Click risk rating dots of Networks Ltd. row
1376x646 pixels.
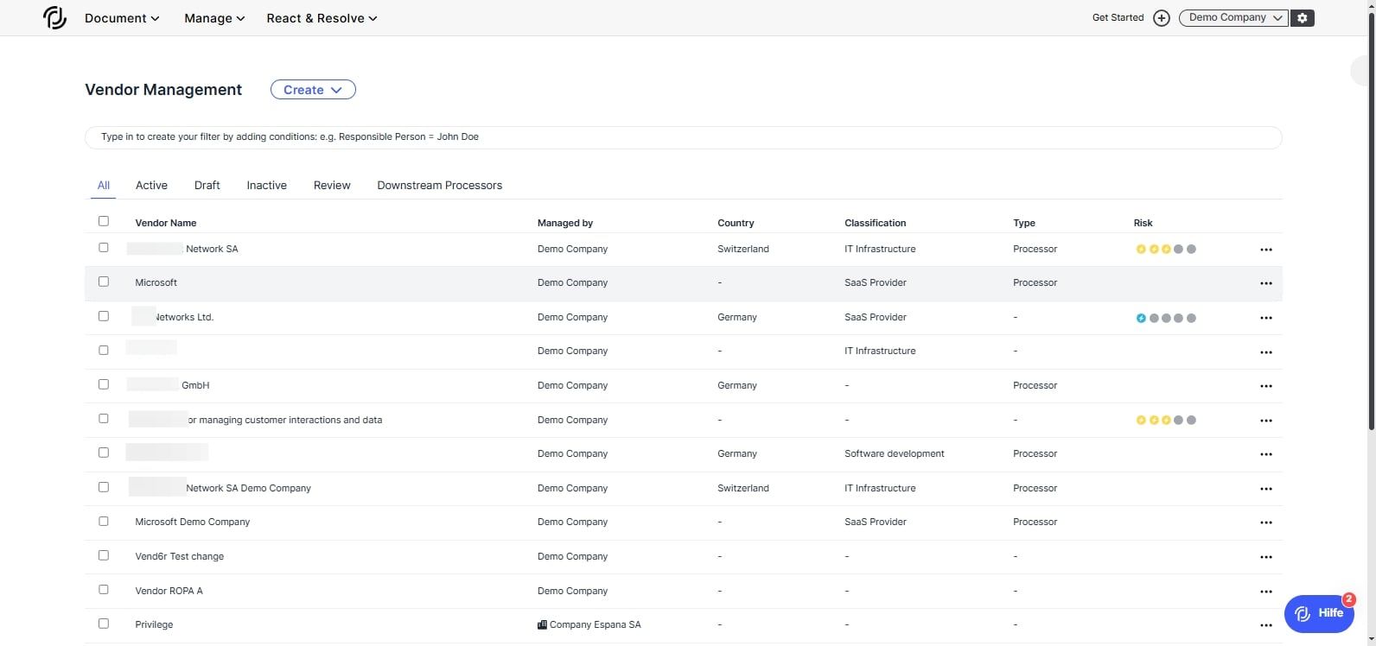coord(1166,318)
